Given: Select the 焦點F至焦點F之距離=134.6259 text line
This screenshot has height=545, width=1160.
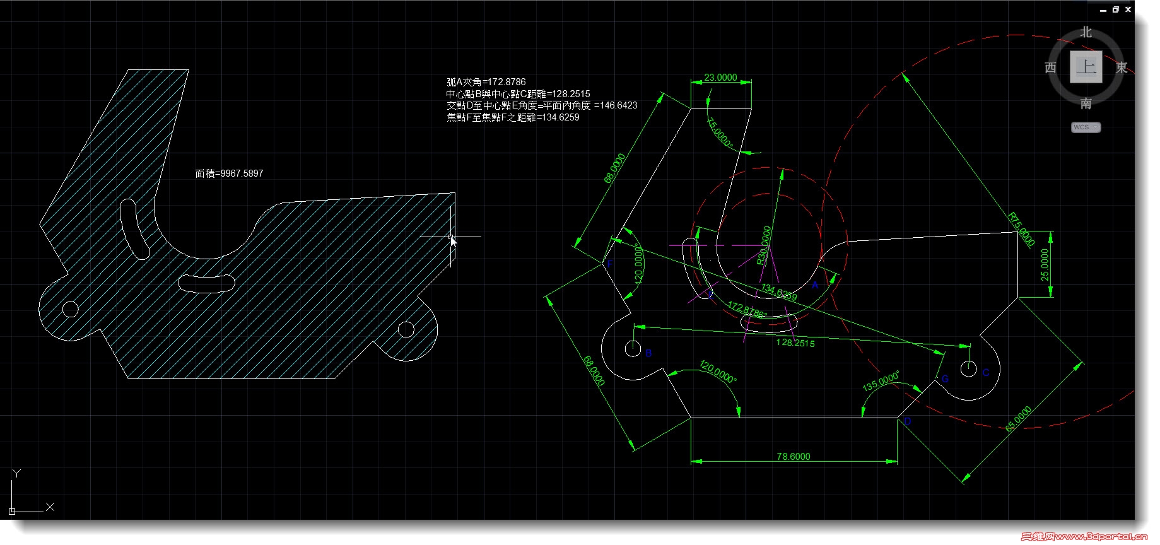Looking at the screenshot, I should (513, 117).
